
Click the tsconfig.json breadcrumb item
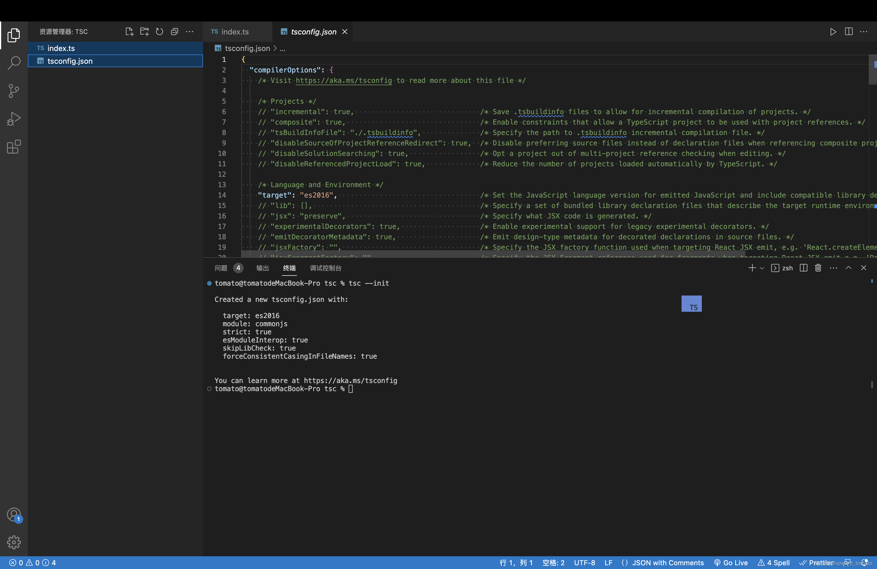pos(247,48)
